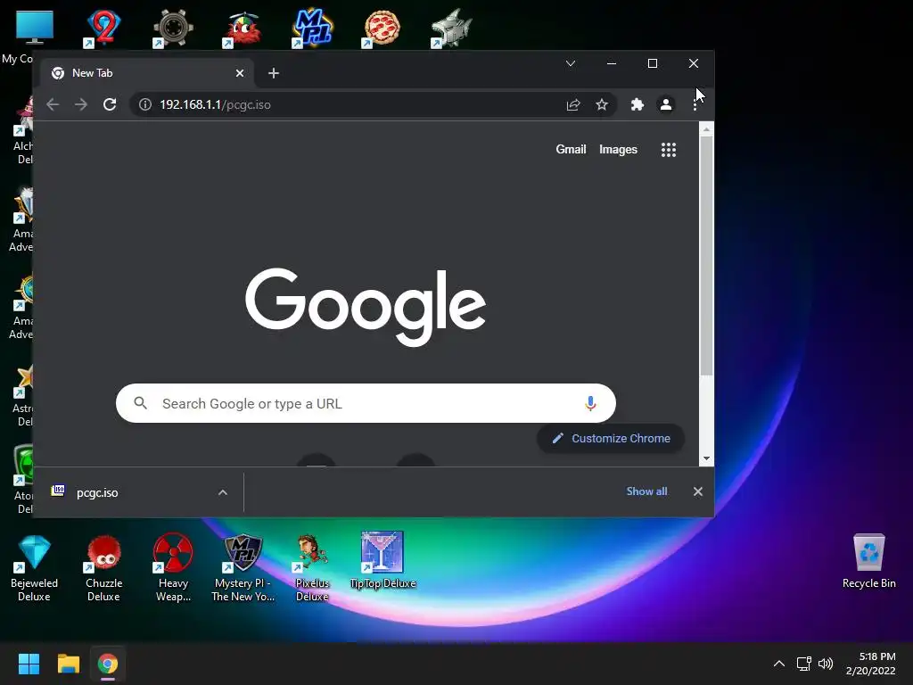Select the blue MPI logo desktop shortcut
The image size is (913, 685).
(x=313, y=28)
